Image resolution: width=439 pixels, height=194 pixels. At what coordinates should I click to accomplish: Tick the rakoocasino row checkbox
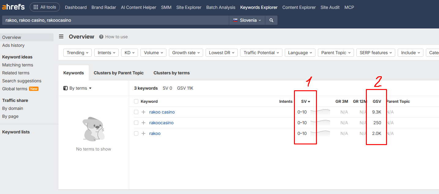click(x=136, y=123)
